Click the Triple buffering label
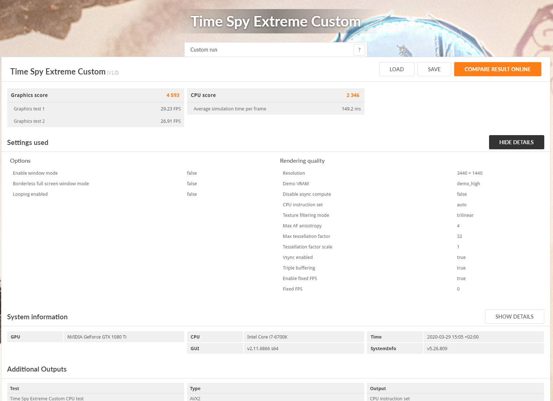553x401 pixels. click(x=299, y=268)
